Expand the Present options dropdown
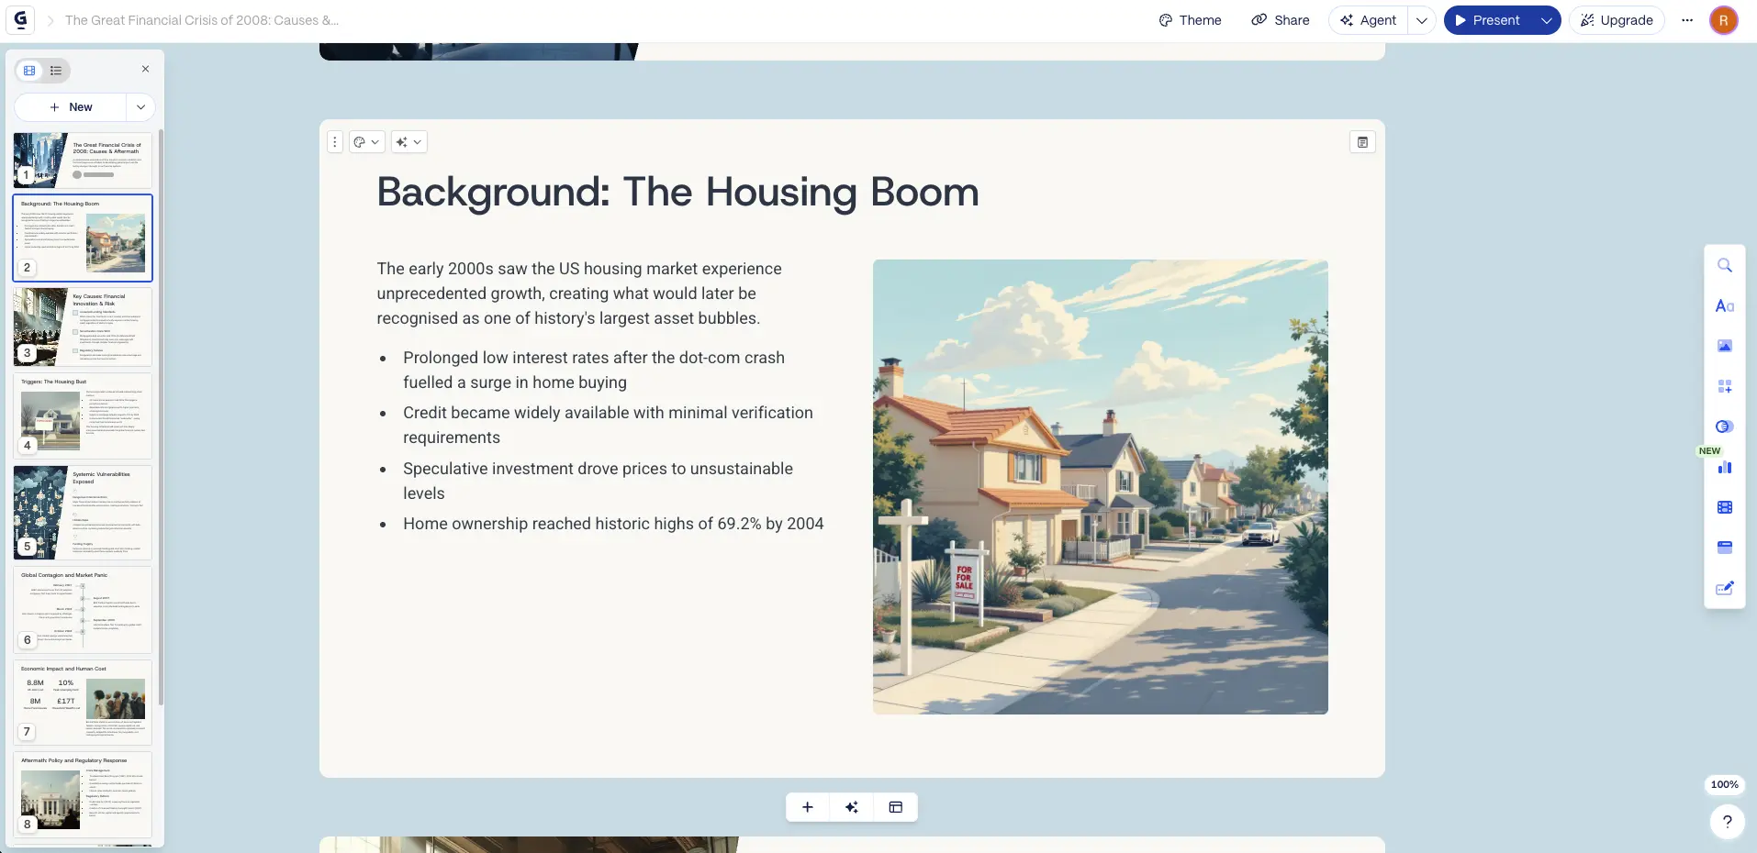The image size is (1757, 853). [1546, 20]
